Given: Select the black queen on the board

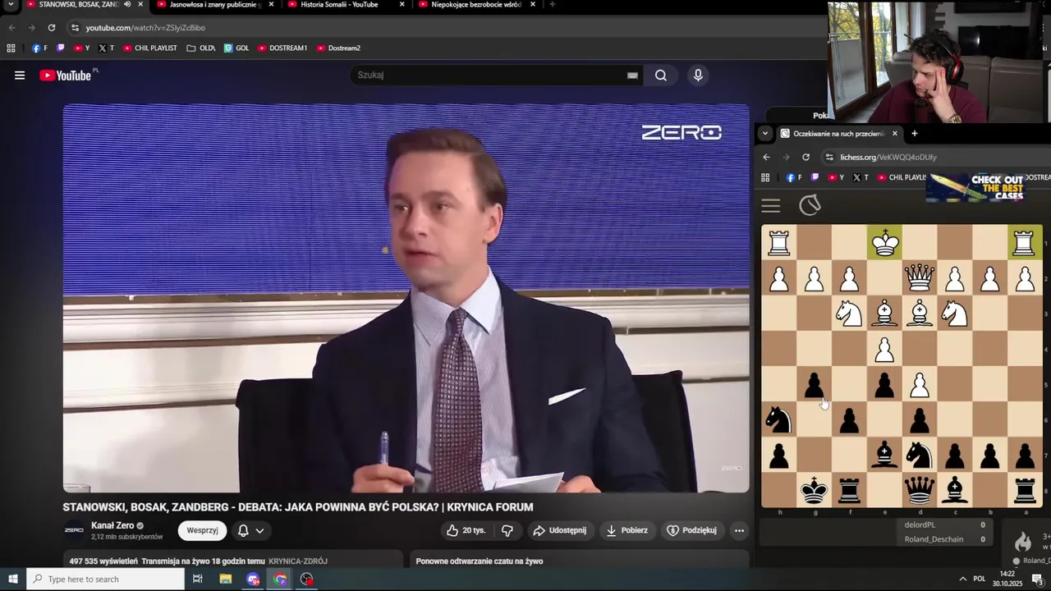Looking at the screenshot, I should click(919, 491).
